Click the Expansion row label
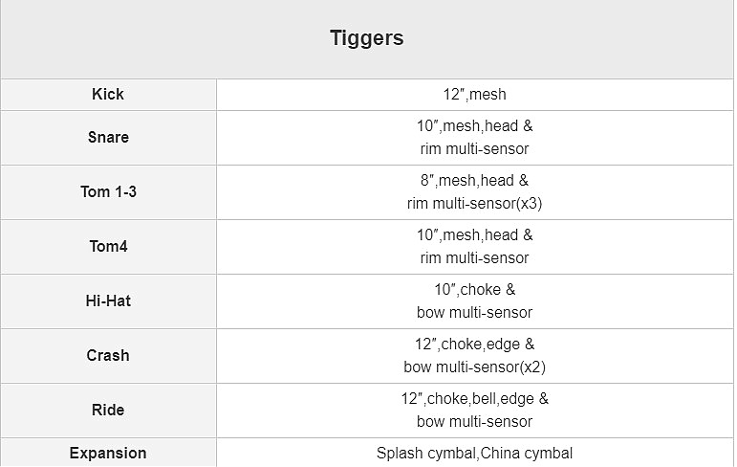737x467 pixels. click(x=108, y=453)
